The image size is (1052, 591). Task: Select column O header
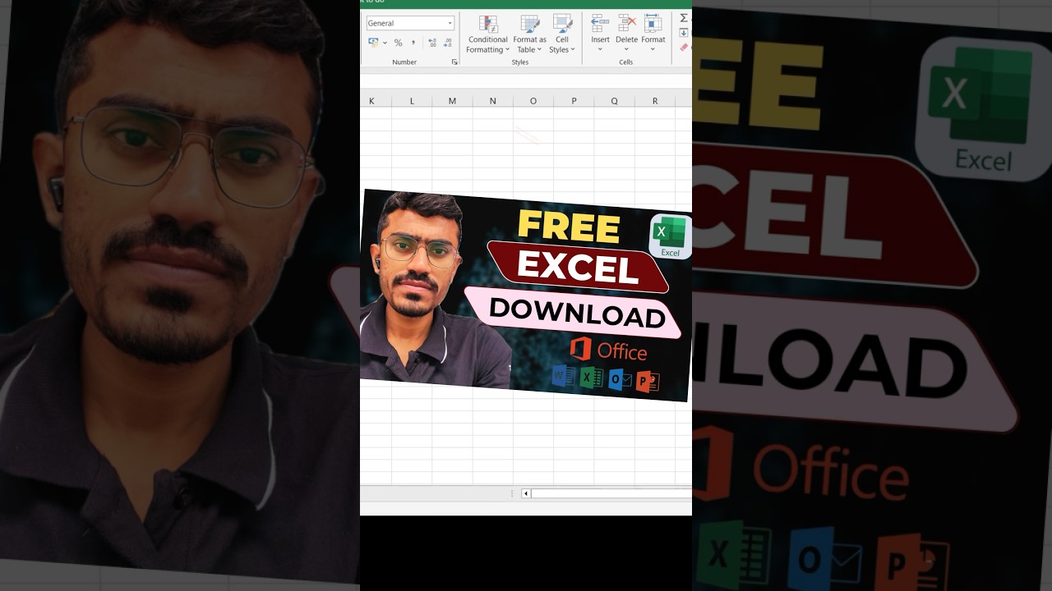(x=533, y=101)
